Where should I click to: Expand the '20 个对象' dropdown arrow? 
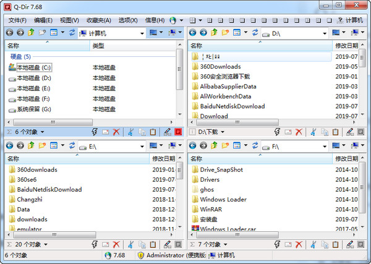pyautogui.click(x=46, y=245)
